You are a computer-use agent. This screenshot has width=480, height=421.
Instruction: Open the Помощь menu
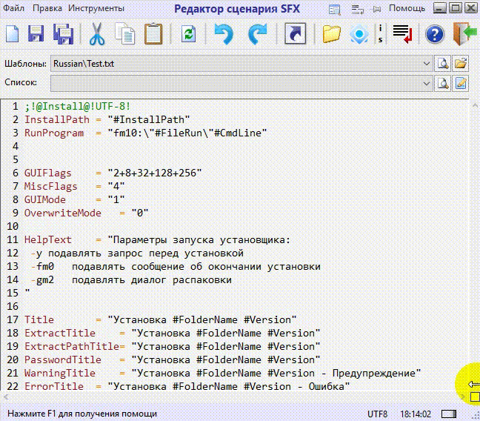(407, 8)
